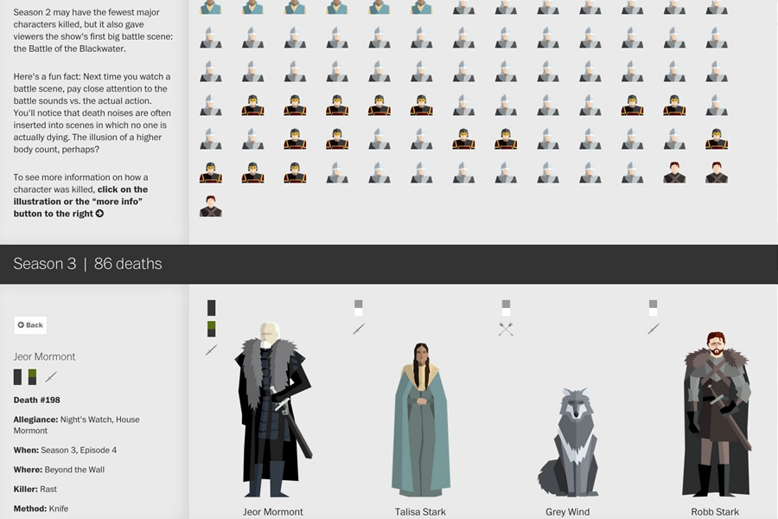Click the Back button in the sidebar
Viewport: 778px width, 519px height.
pyautogui.click(x=30, y=325)
